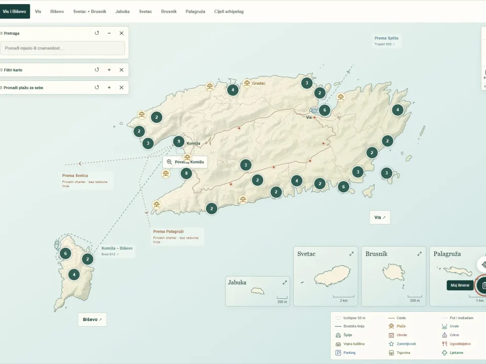Click the Crkve church icon in legend
This screenshot has height=364, width=486.
coord(444,335)
